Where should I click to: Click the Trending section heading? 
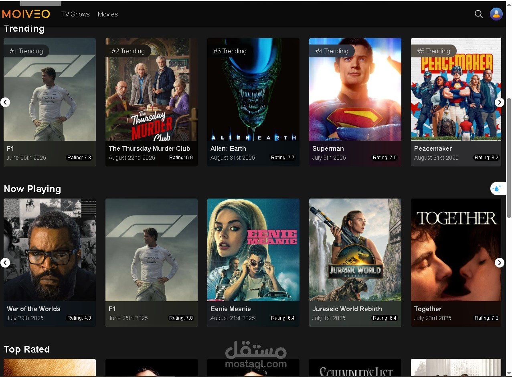(x=24, y=29)
